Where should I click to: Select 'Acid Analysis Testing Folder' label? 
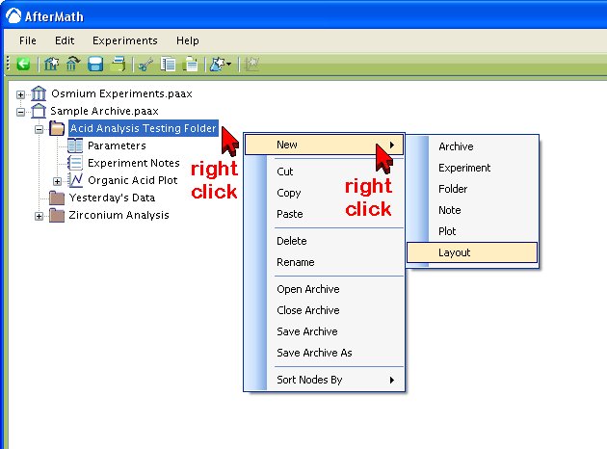[144, 128]
